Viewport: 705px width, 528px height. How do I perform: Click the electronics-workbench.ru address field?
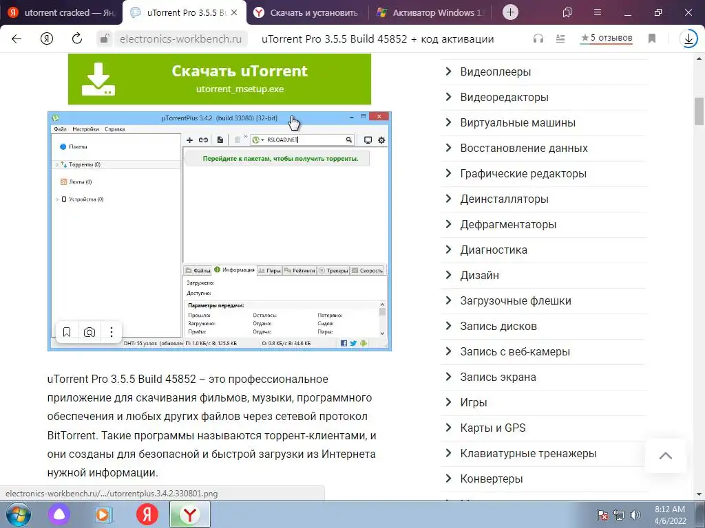(x=180, y=39)
